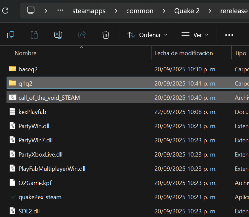
Task: Click the Delete trash can icon
Action: click(x=106, y=35)
